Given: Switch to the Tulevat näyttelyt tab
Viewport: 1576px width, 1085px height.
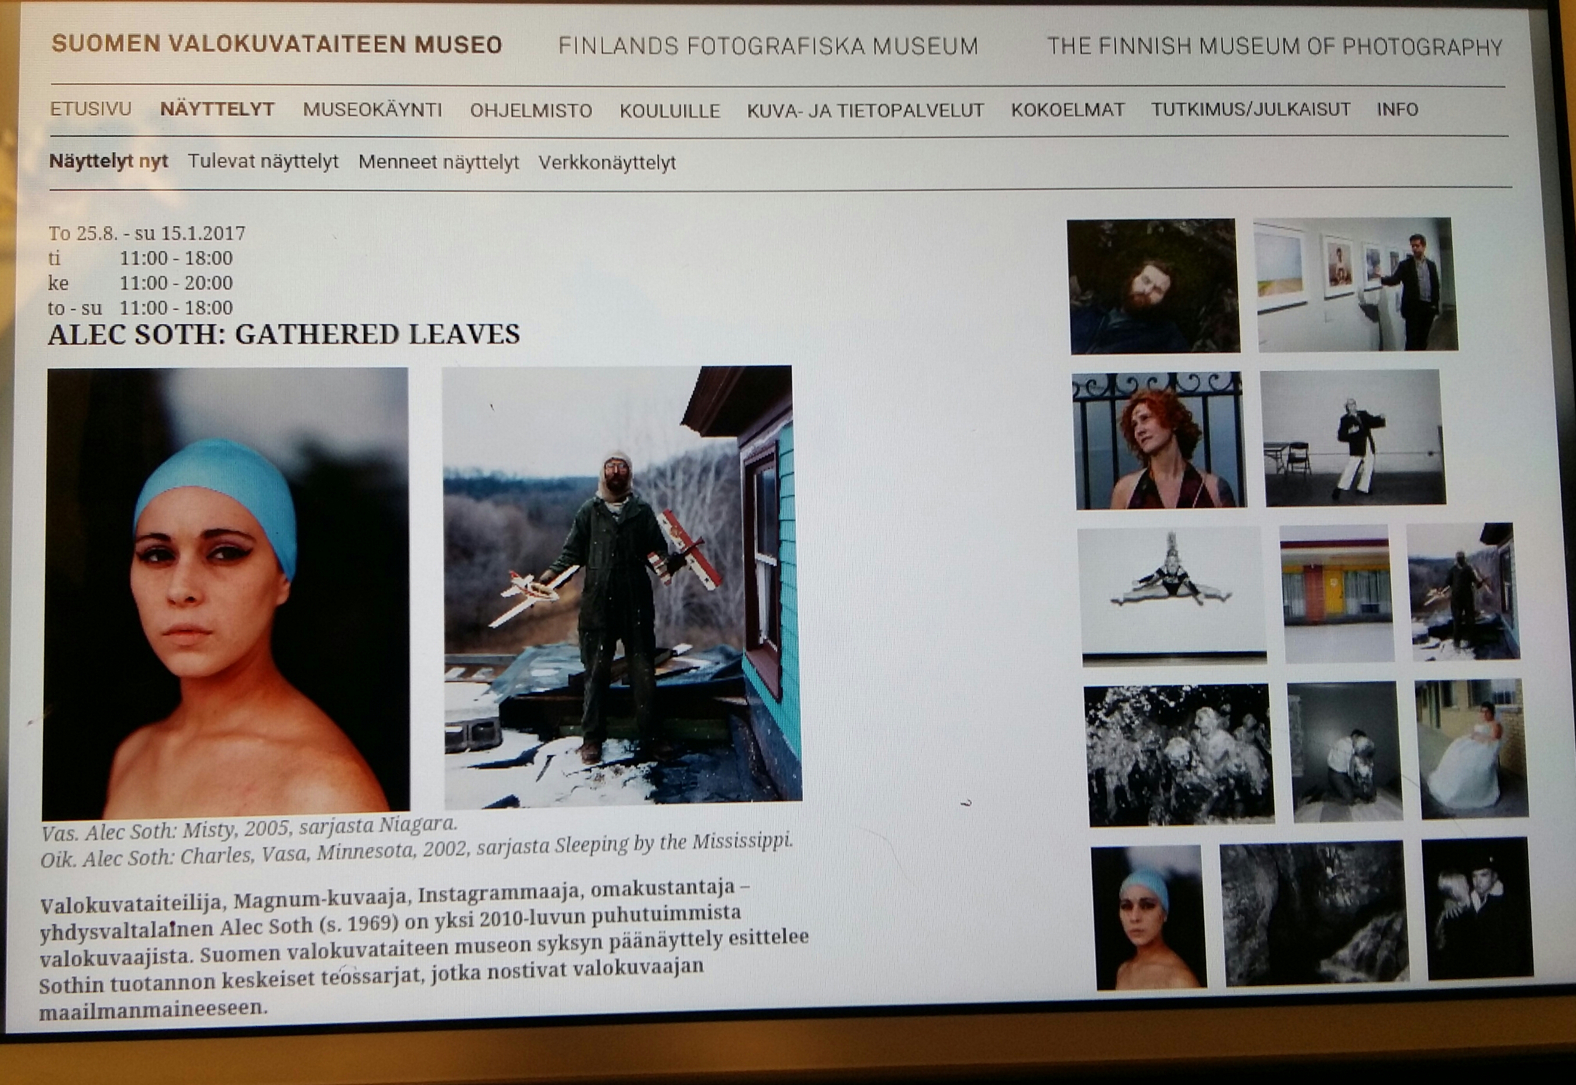Looking at the screenshot, I should click(x=263, y=162).
